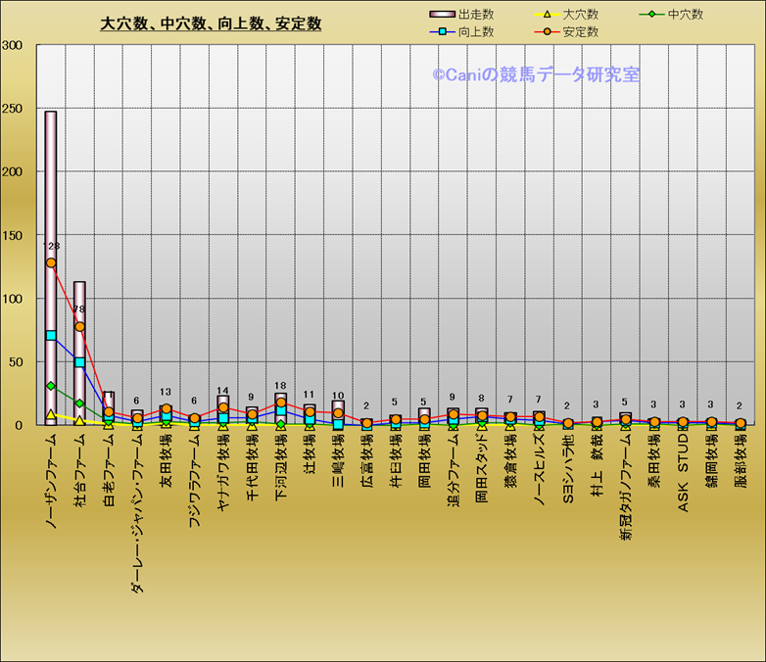Screen dimensions: 766x662
Task: Select the data label 18 above 下河辺牧場
Action: [280, 386]
